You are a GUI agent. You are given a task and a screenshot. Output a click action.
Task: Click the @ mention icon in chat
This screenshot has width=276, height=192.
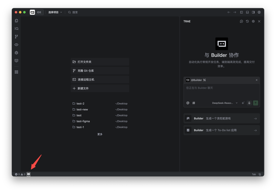[x=188, y=103]
